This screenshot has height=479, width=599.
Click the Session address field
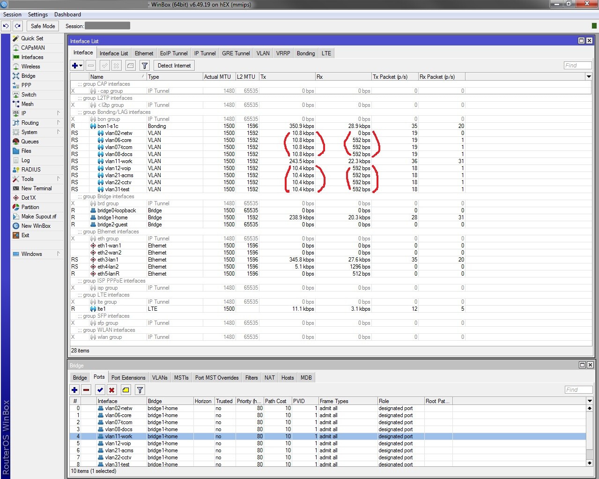coord(107,26)
